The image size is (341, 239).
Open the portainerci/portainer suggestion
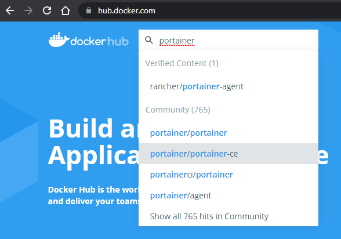point(228,175)
